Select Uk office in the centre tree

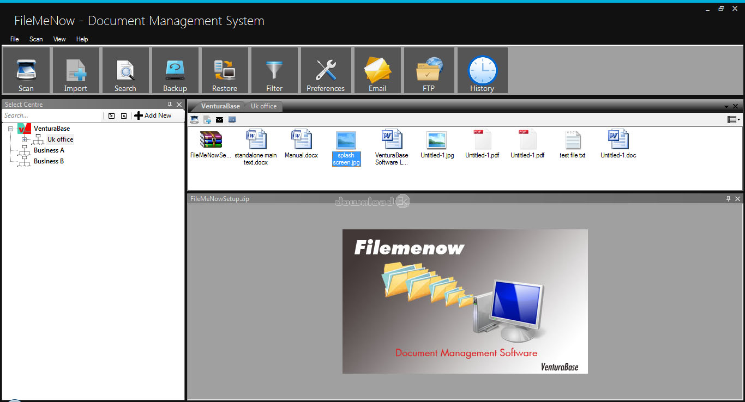click(60, 139)
